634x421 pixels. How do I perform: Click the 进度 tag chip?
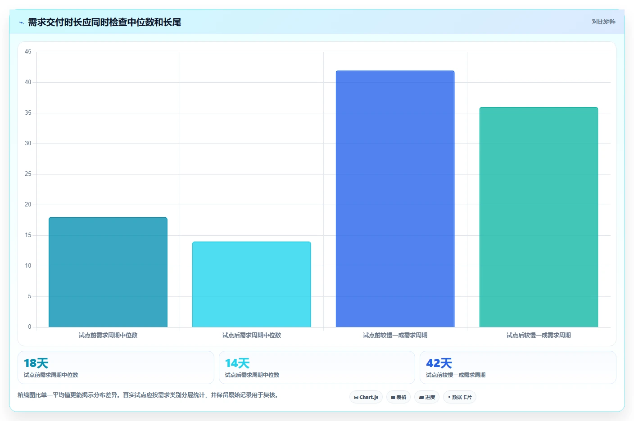click(x=427, y=397)
